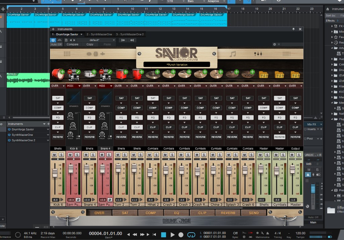
Task: Open the OVER dropdown above the Hihat 2 channel
Action: 153,86
